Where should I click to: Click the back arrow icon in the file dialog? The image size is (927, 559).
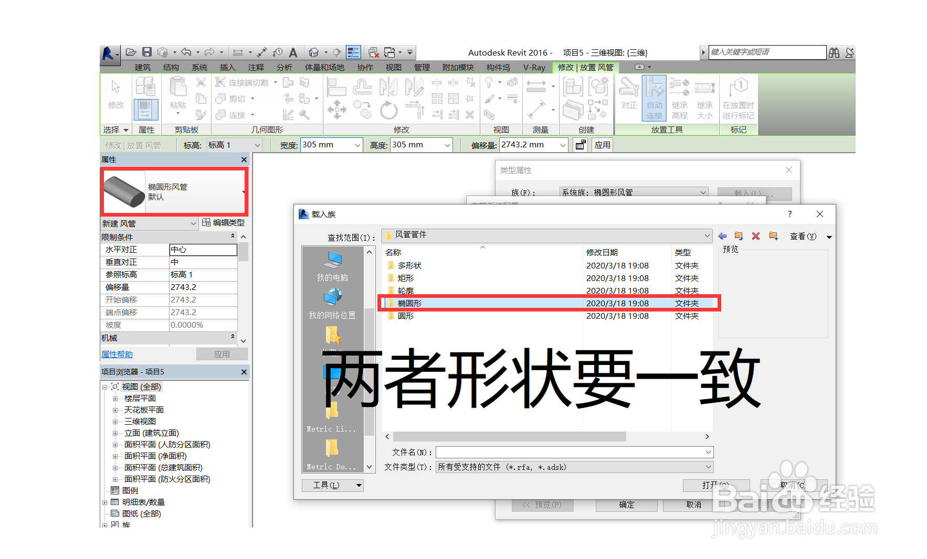722,236
